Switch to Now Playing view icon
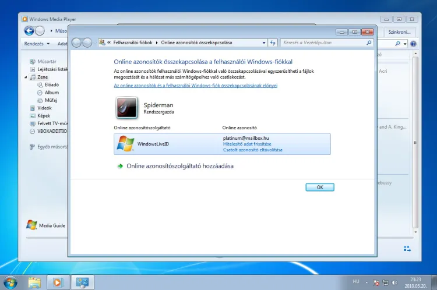 408,249
